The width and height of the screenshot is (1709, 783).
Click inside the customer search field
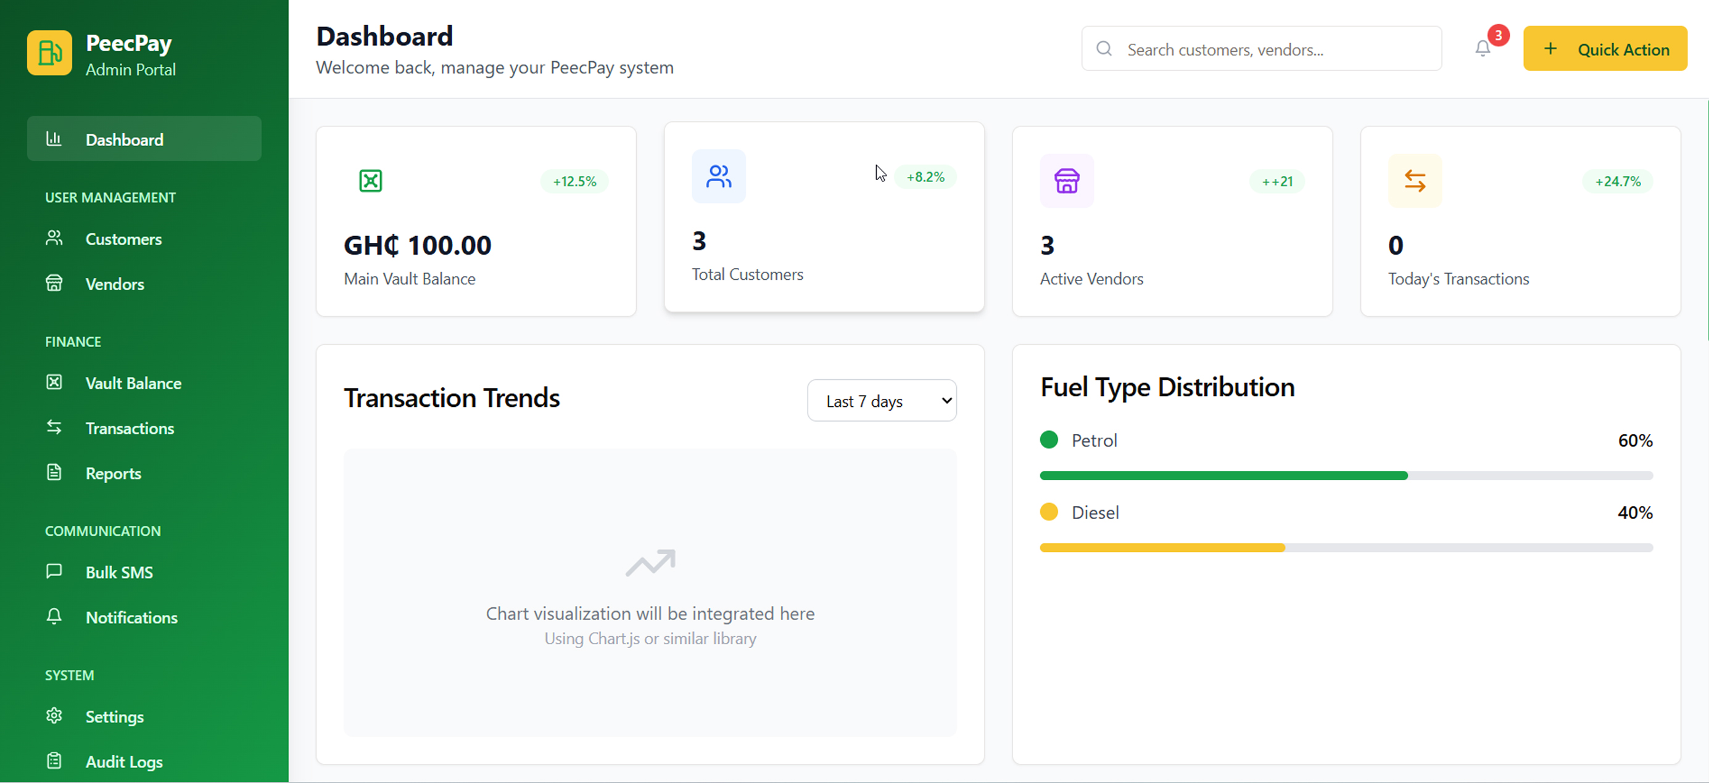1260,49
